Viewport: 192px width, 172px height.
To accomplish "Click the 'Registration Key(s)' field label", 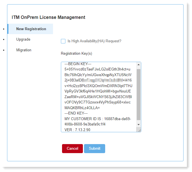I will [76, 54].
